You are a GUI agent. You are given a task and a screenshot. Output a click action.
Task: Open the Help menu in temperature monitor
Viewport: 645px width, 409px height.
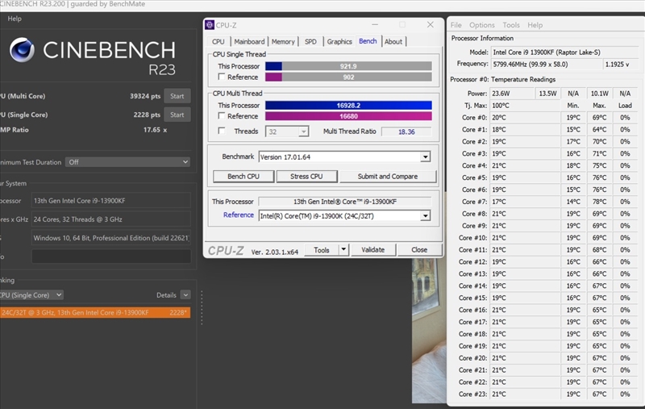click(x=535, y=25)
